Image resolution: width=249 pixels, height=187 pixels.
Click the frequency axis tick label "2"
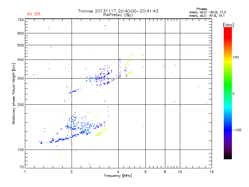tap(72, 172)
